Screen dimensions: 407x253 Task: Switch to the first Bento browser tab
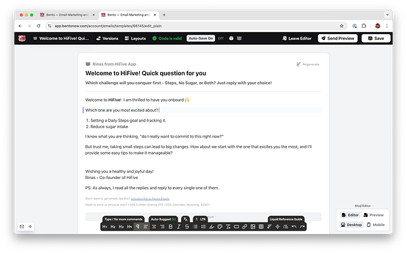point(67,15)
